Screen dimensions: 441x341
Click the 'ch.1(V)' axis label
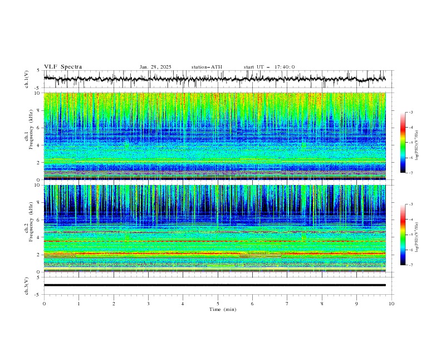point(27,79)
